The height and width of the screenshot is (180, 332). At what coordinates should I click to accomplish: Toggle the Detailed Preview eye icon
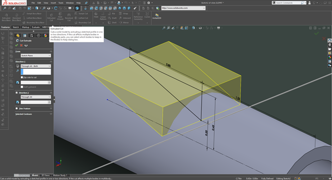coord(26,45)
